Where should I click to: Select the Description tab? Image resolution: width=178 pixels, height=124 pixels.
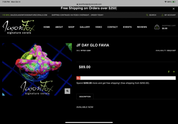coord(85,96)
